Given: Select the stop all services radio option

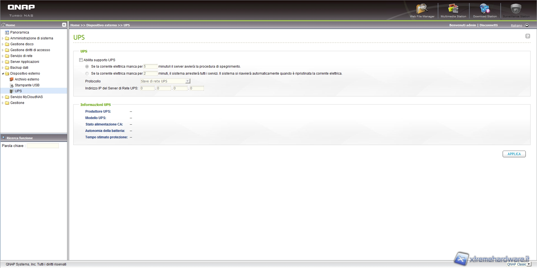Looking at the screenshot, I should 87,73.
